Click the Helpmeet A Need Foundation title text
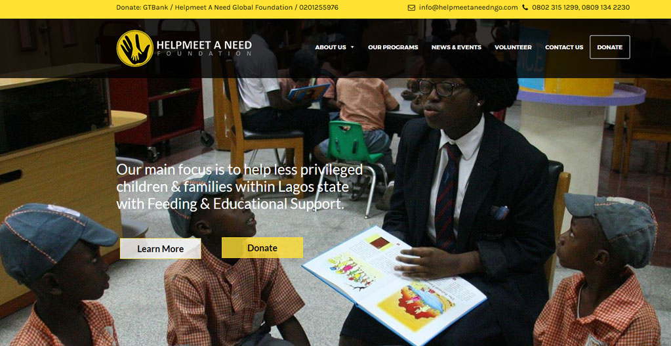671x346 pixels. (x=204, y=47)
